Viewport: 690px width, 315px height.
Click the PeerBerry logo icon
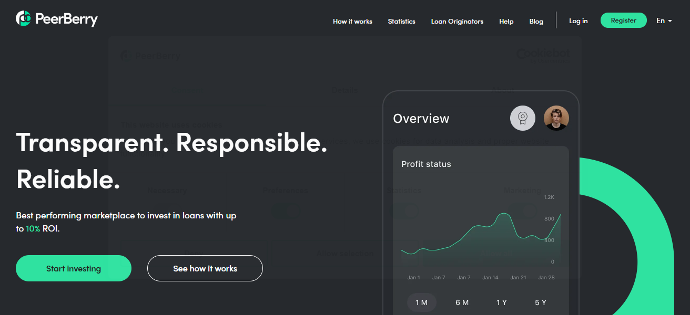click(x=24, y=19)
